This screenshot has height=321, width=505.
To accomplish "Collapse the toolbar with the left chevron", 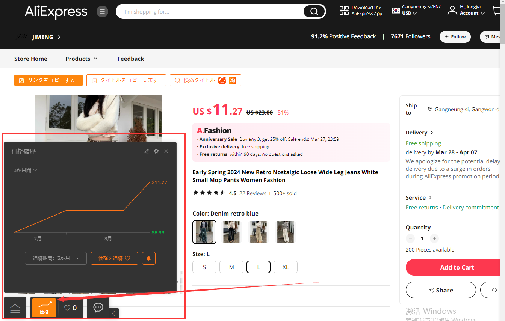I will tap(113, 313).
